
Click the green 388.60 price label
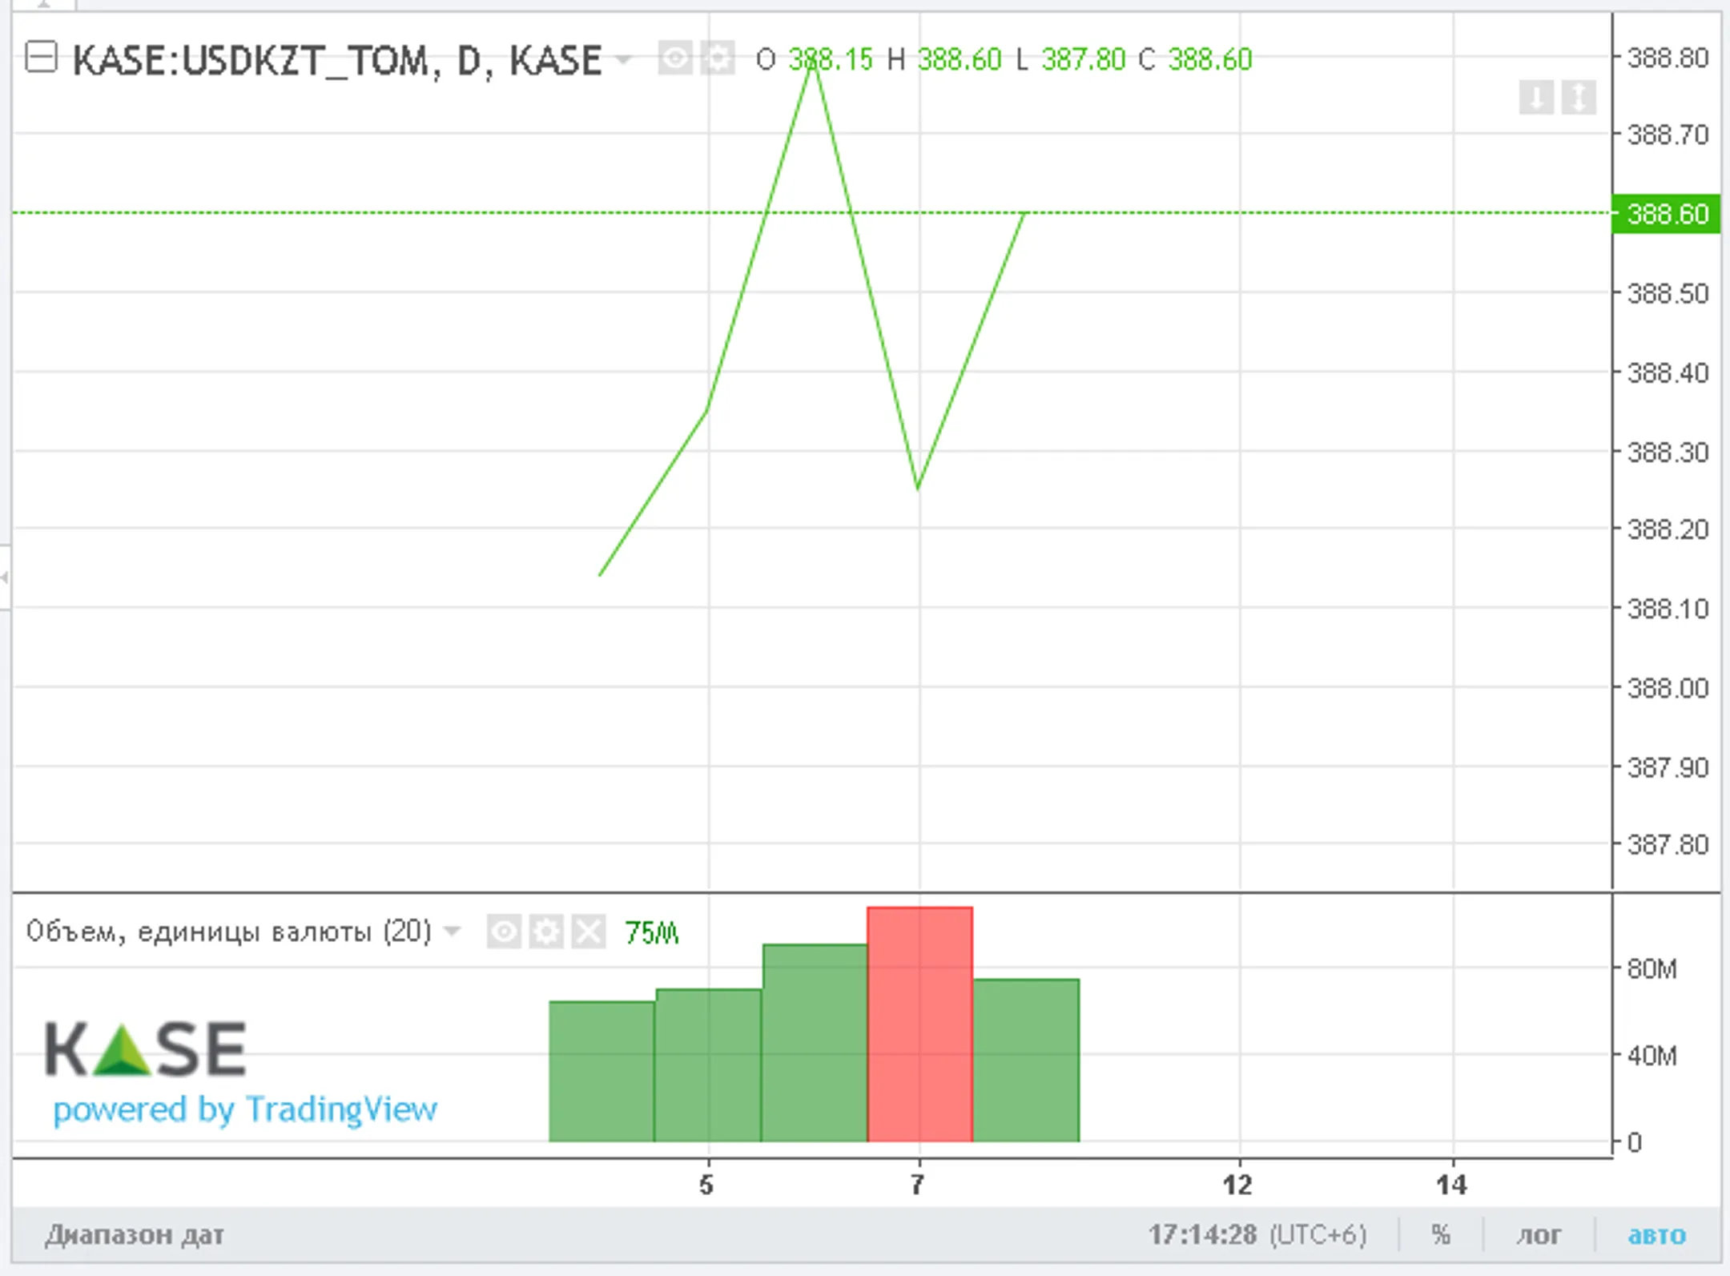pos(1666,214)
